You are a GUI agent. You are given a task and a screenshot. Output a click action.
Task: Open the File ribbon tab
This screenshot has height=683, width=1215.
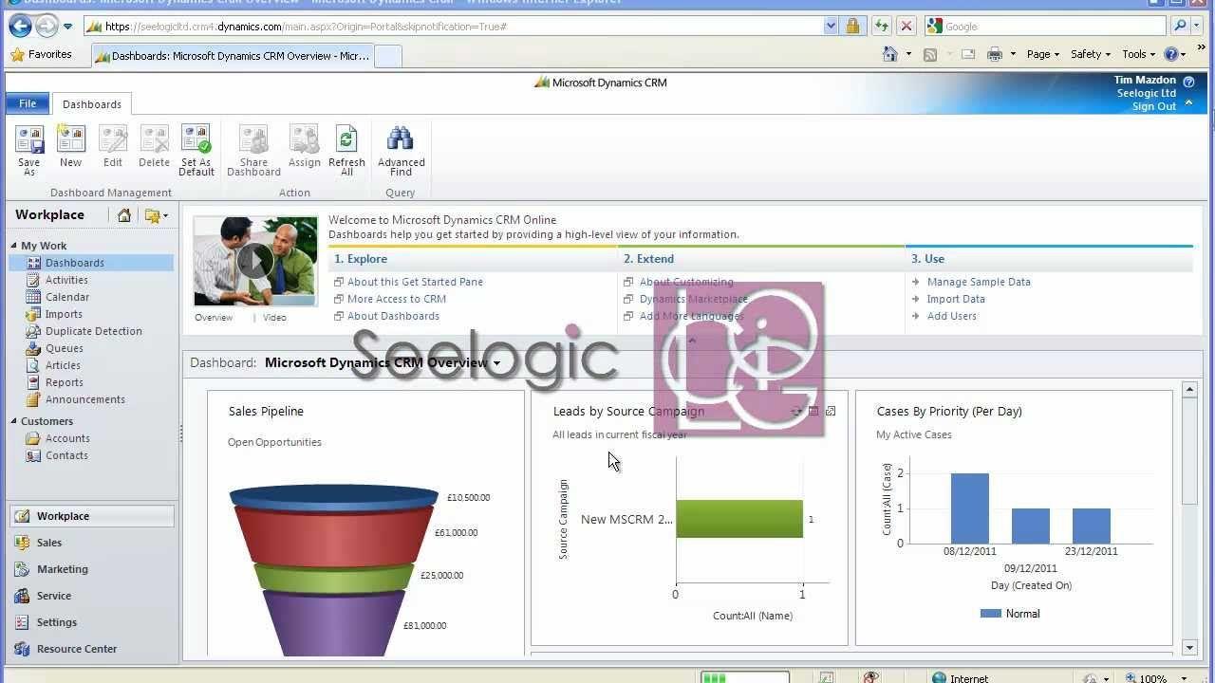click(28, 103)
